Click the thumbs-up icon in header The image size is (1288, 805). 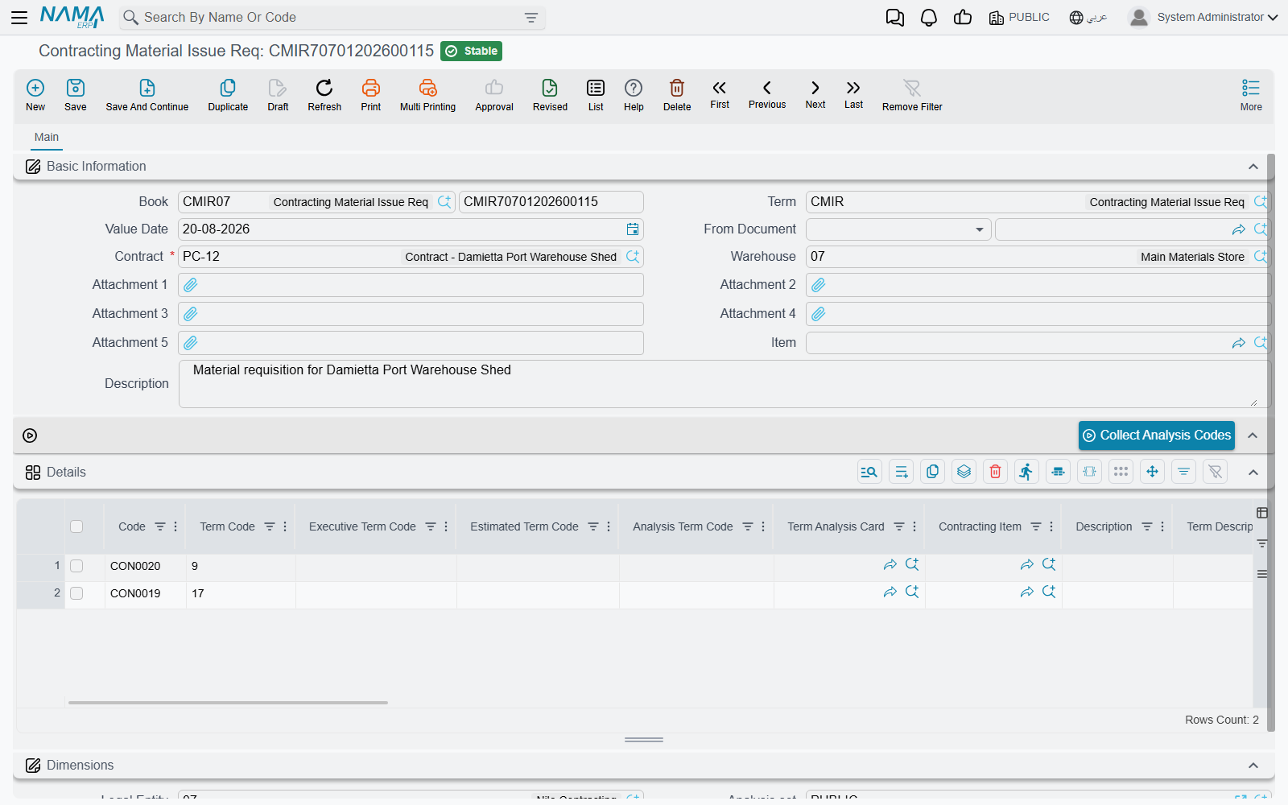[963, 17]
